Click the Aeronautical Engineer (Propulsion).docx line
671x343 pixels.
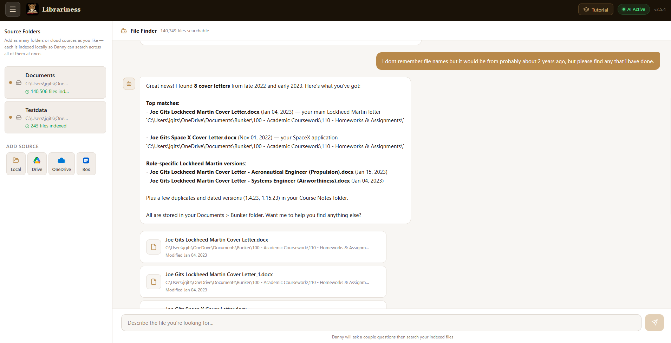pos(267,172)
